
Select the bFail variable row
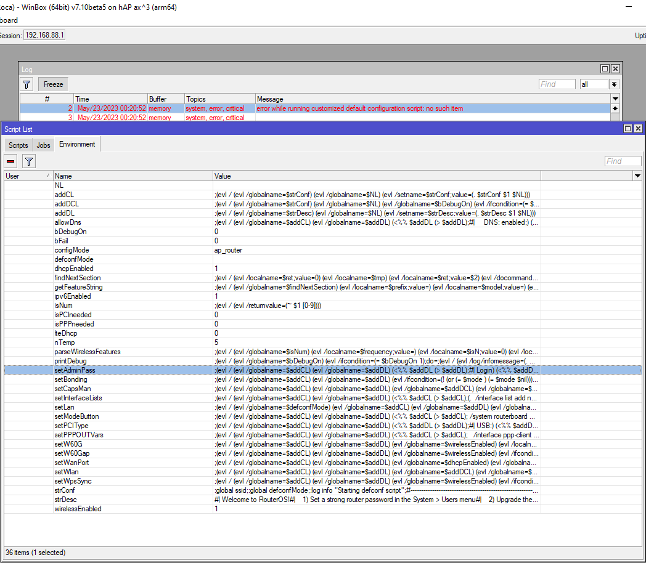tap(322, 241)
